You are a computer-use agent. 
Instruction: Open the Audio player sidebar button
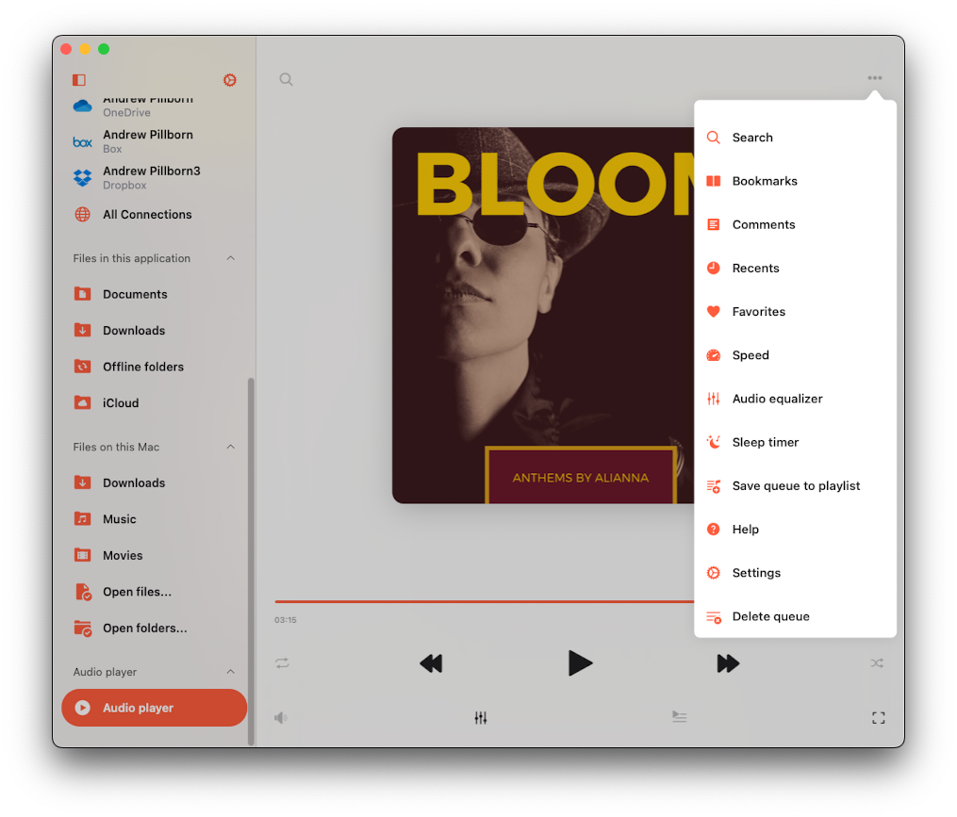pos(154,708)
